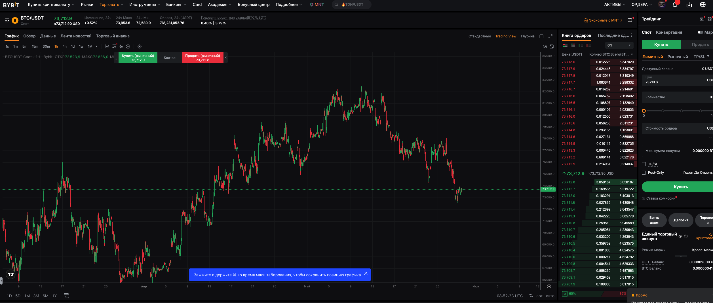This screenshot has width=713, height=303.
Task: Click the TradingView logo on chart
Action: [x=11, y=274]
